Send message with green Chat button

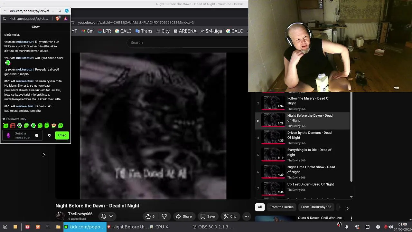pos(62,135)
